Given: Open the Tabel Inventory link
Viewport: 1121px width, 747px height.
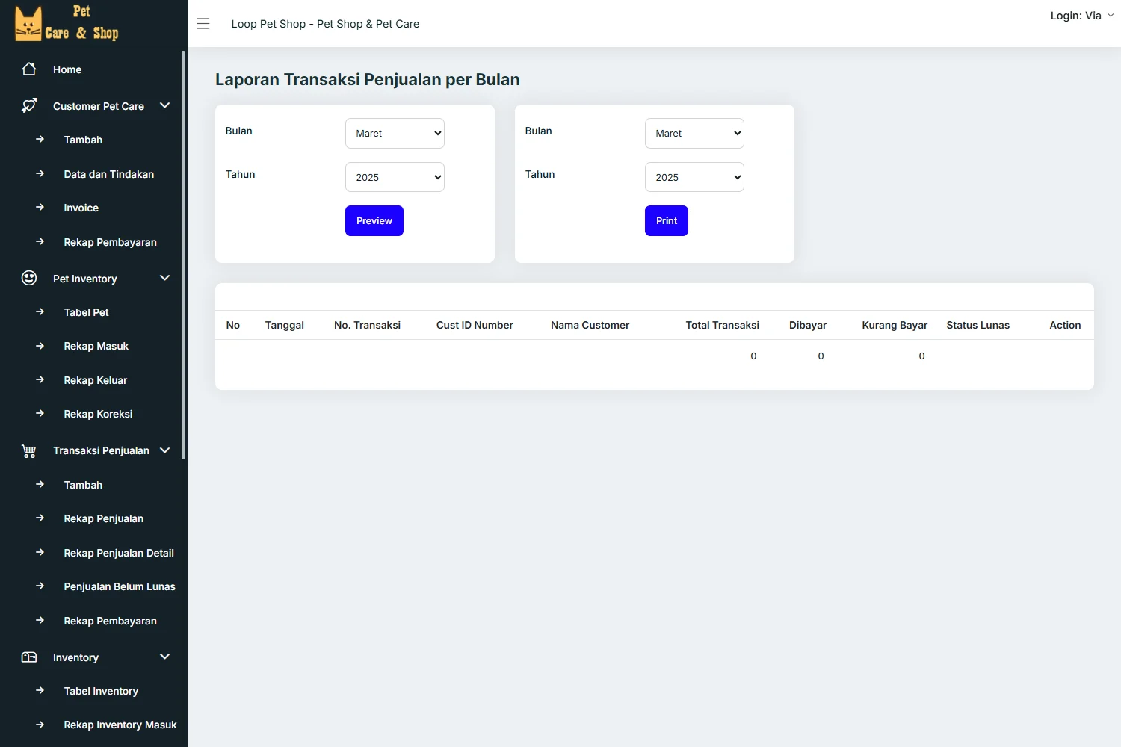Looking at the screenshot, I should click(101, 691).
